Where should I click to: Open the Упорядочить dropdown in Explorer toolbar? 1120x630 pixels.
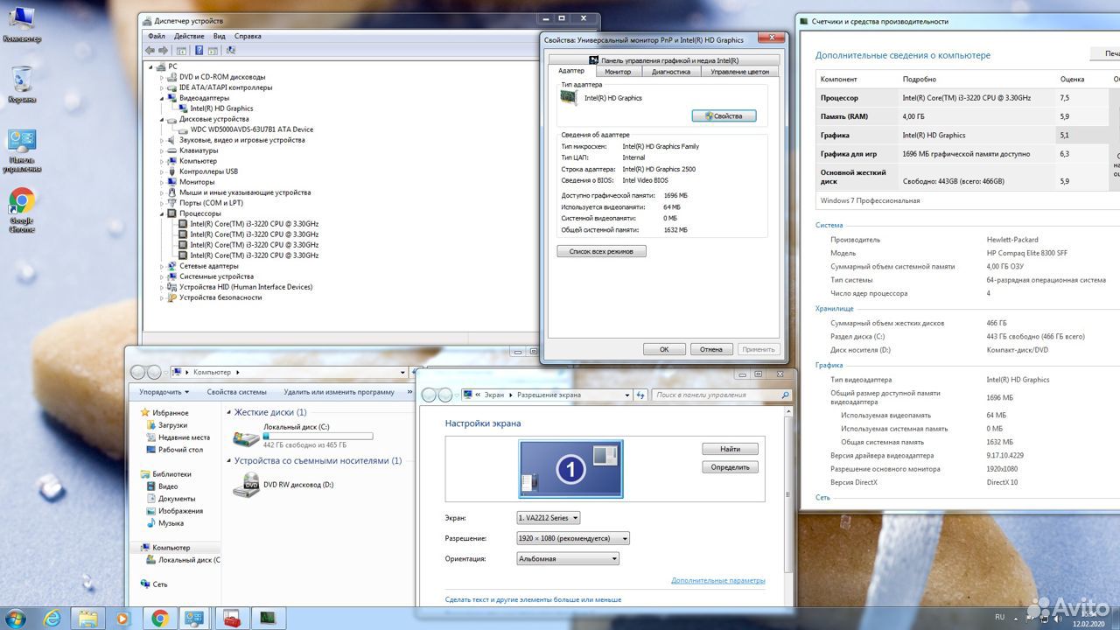tap(164, 392)
